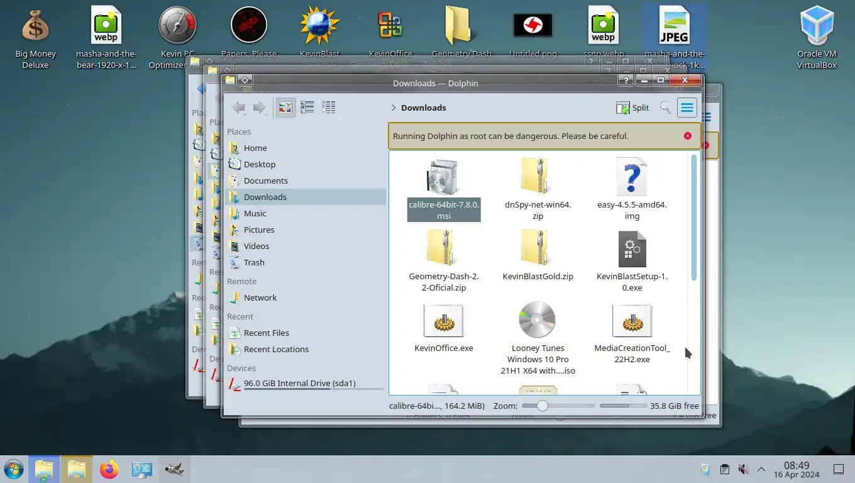The image size is (855, 483).
Task: Open Papers, Please desktop icon
Action: [x=248, y=33]
